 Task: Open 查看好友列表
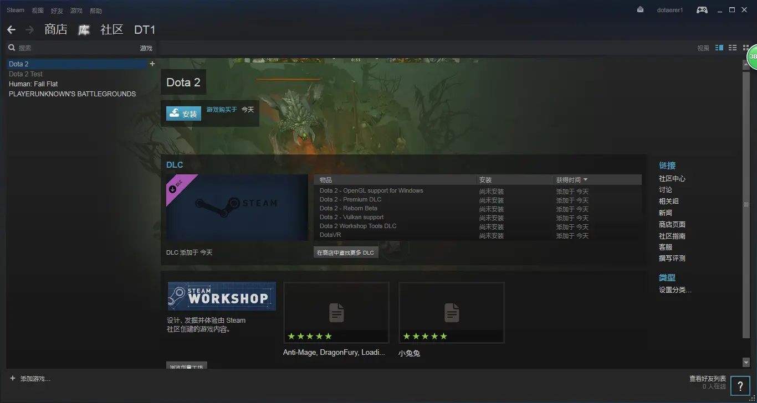(707, 379)
